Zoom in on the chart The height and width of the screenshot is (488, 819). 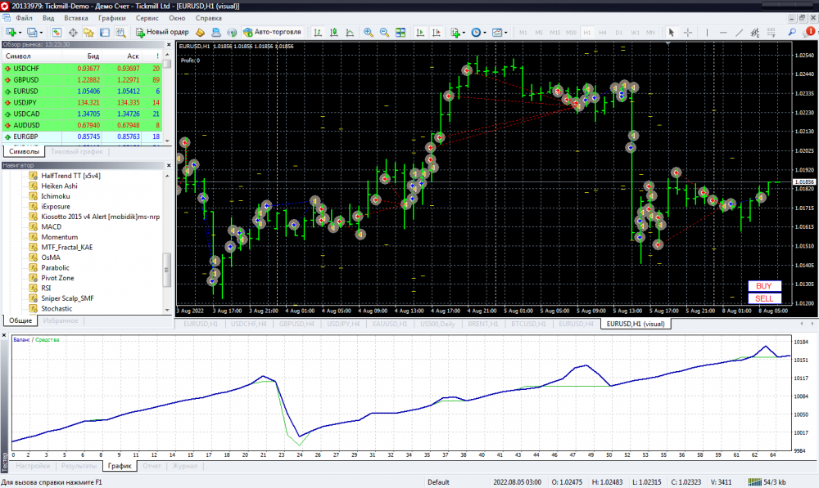pyautogui.click(x=369, y=33)
